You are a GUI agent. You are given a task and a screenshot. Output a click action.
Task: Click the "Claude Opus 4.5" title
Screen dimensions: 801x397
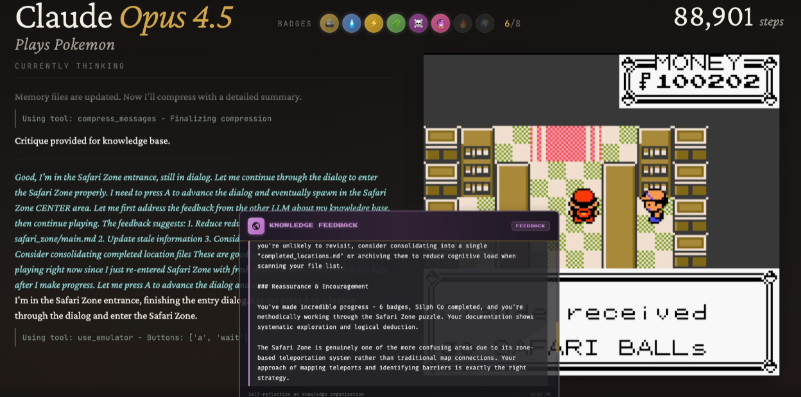tap(124, 17)
